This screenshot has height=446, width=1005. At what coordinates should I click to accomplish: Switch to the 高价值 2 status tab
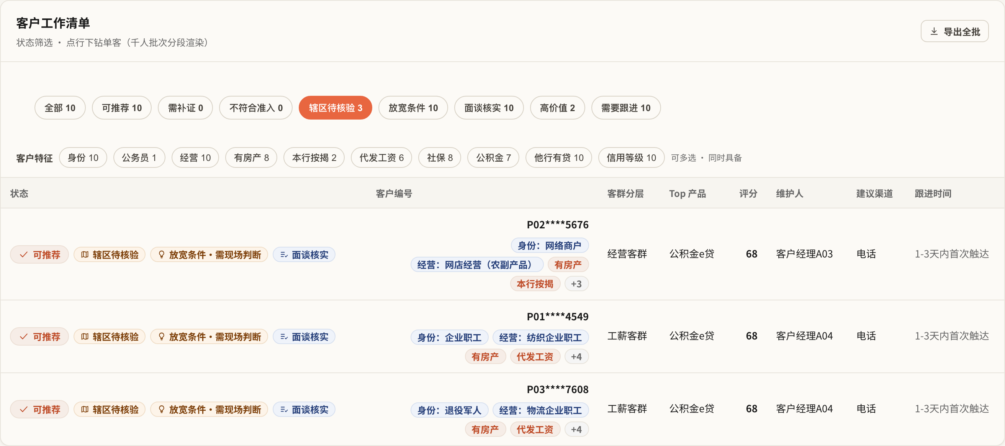(557, 108)
